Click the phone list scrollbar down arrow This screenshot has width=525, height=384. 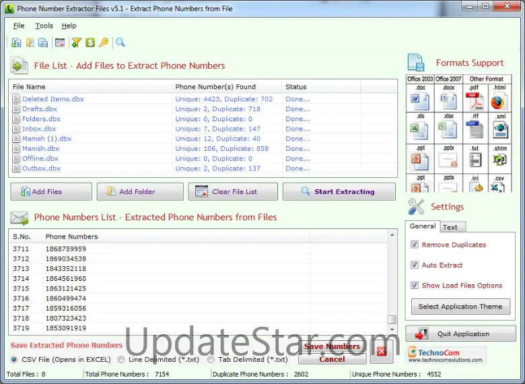coord(392,329)
